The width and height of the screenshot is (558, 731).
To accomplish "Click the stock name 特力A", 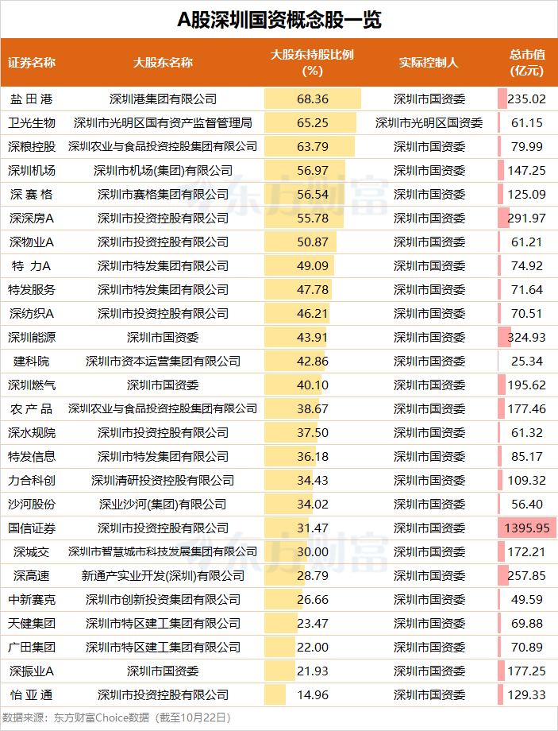I will (x=32, y=265).
